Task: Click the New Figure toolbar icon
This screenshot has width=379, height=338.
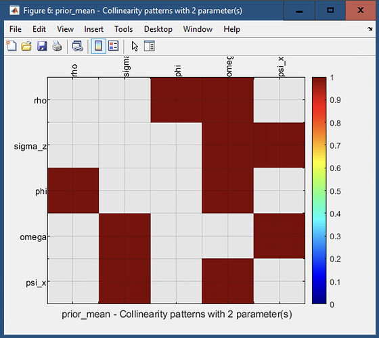Action: click(11, 46)
